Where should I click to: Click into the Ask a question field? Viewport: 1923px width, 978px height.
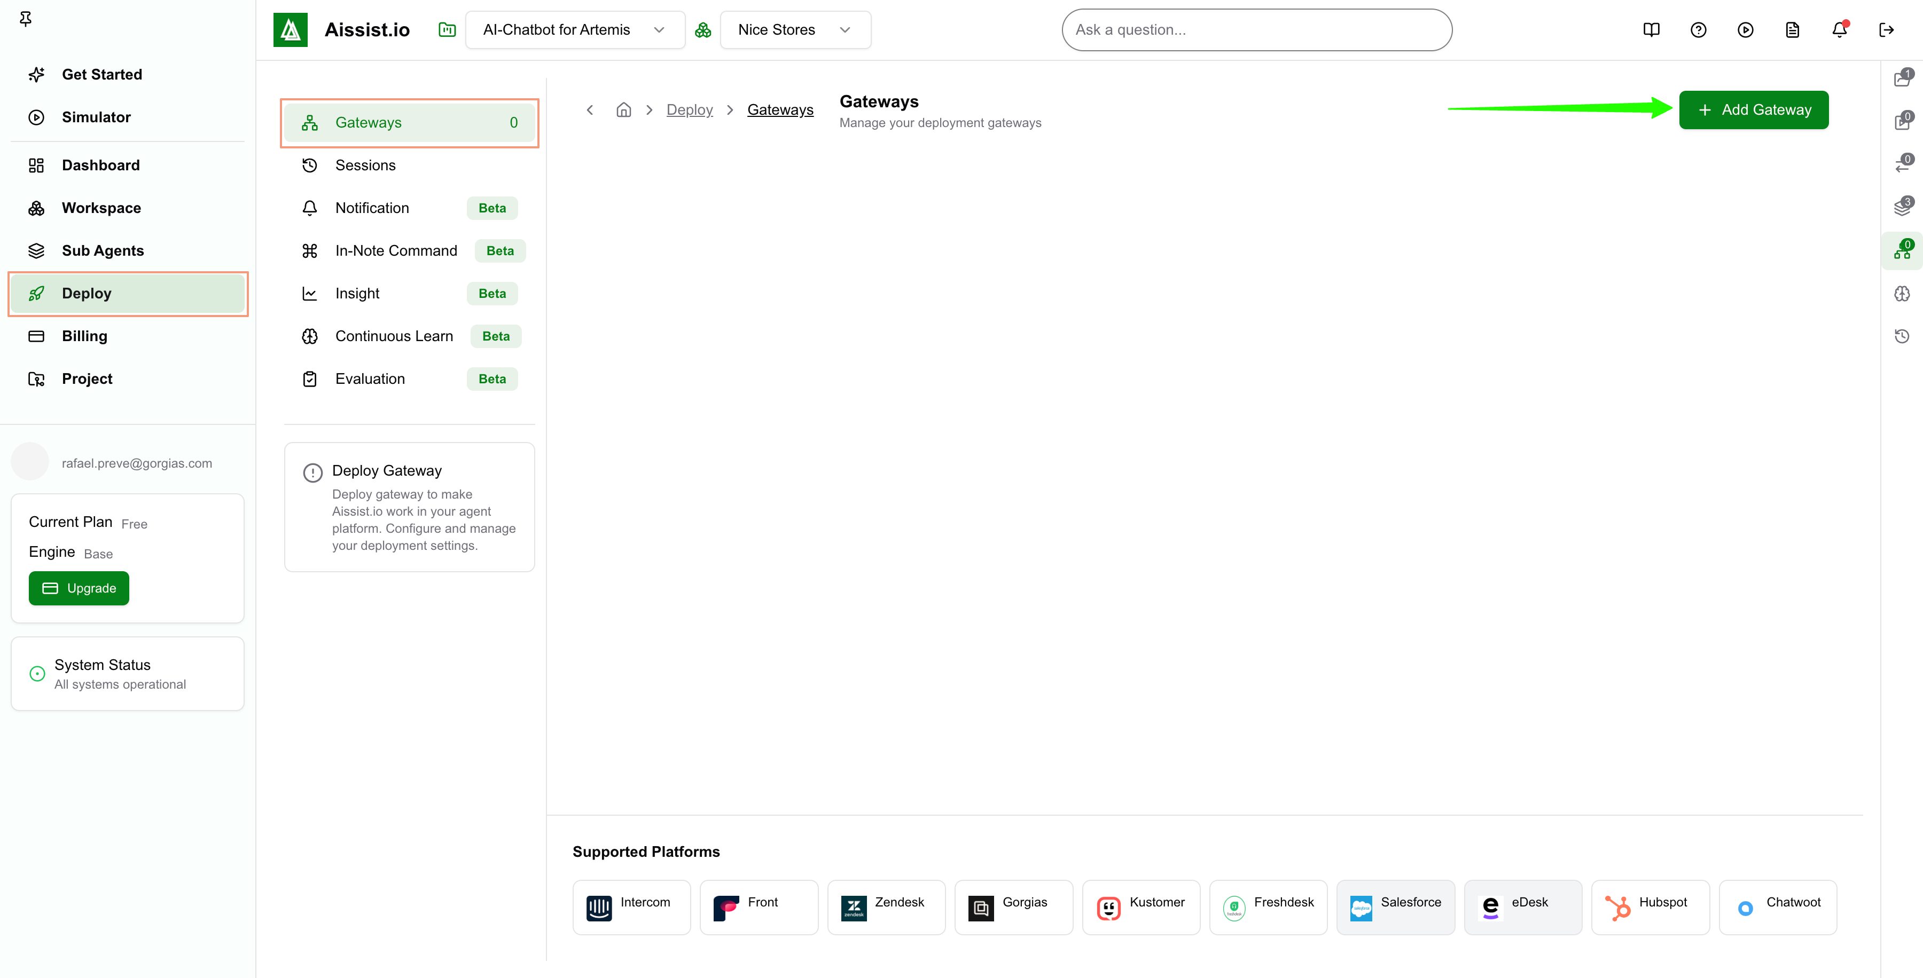pyautogui.click(x=1257, y=30)
